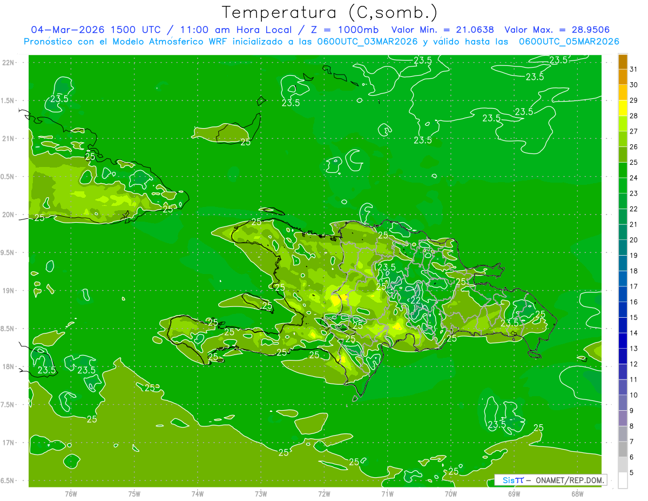Click the '75W' longitude axis label
This screenshot has height=501, width=648.
tap(134, 493)
